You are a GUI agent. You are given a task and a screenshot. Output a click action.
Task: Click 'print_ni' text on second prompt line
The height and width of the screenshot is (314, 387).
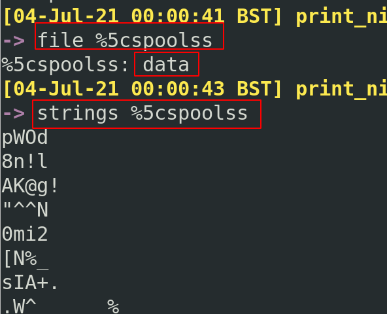point(341,90)
